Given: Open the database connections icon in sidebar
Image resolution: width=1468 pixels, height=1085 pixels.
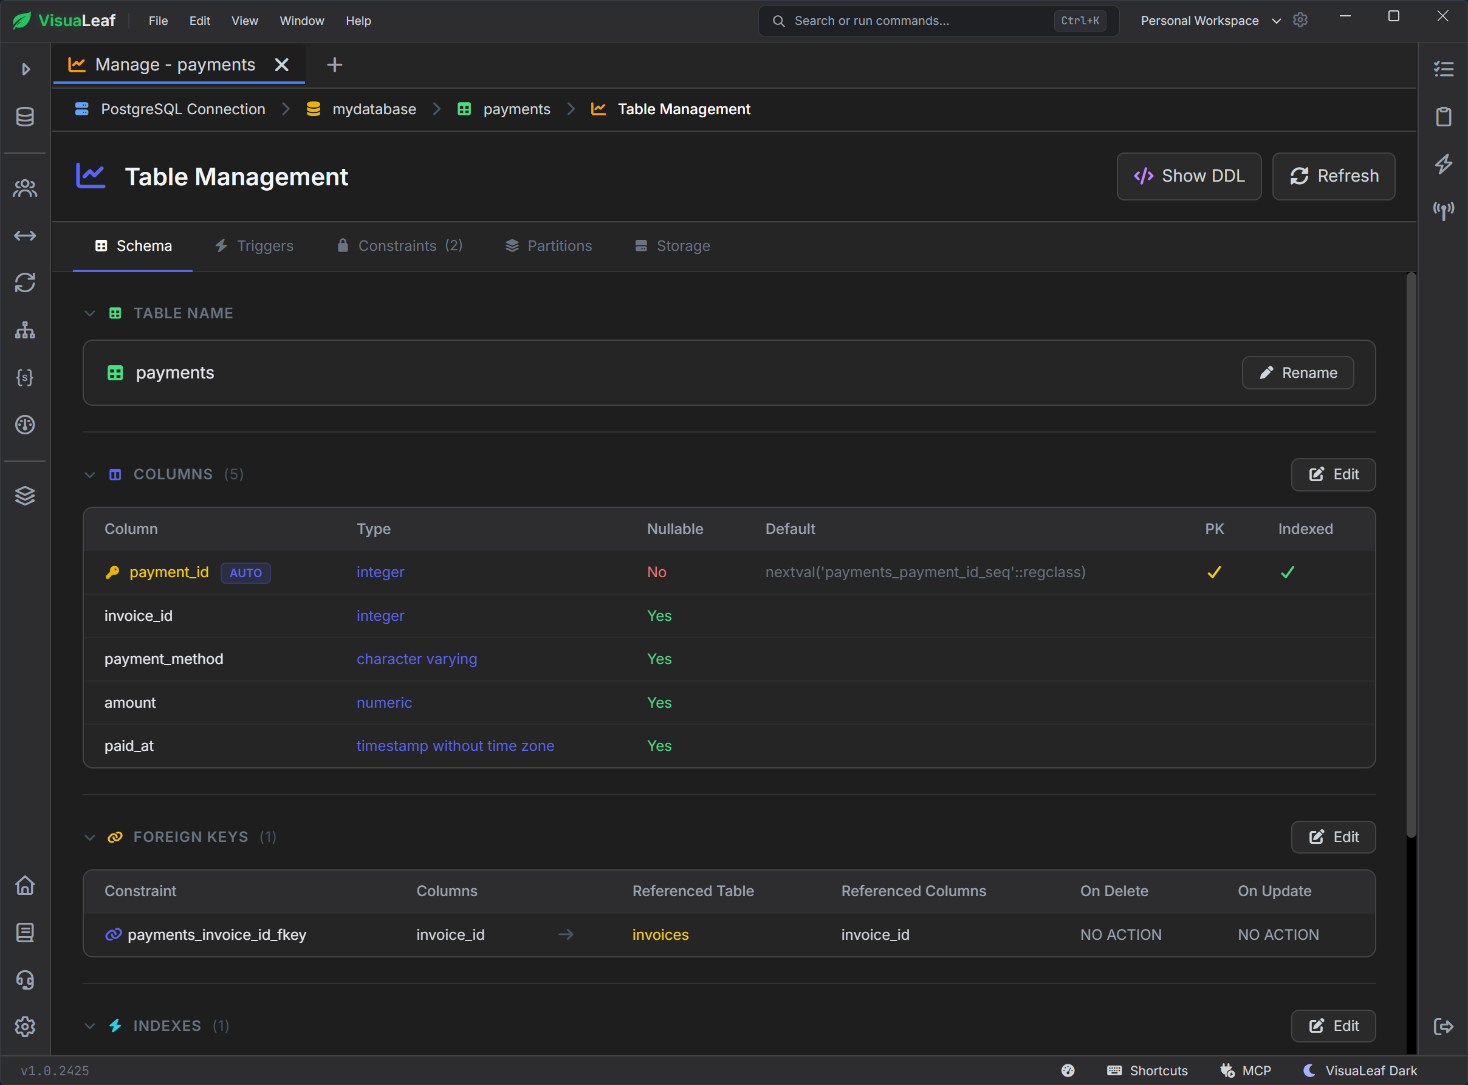Looking at the screenshot, I should 25,117.
